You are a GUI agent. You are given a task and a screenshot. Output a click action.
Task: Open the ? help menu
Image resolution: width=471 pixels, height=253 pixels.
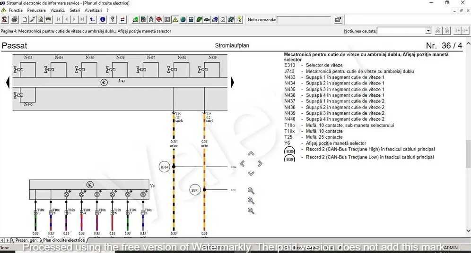[107, 10]
